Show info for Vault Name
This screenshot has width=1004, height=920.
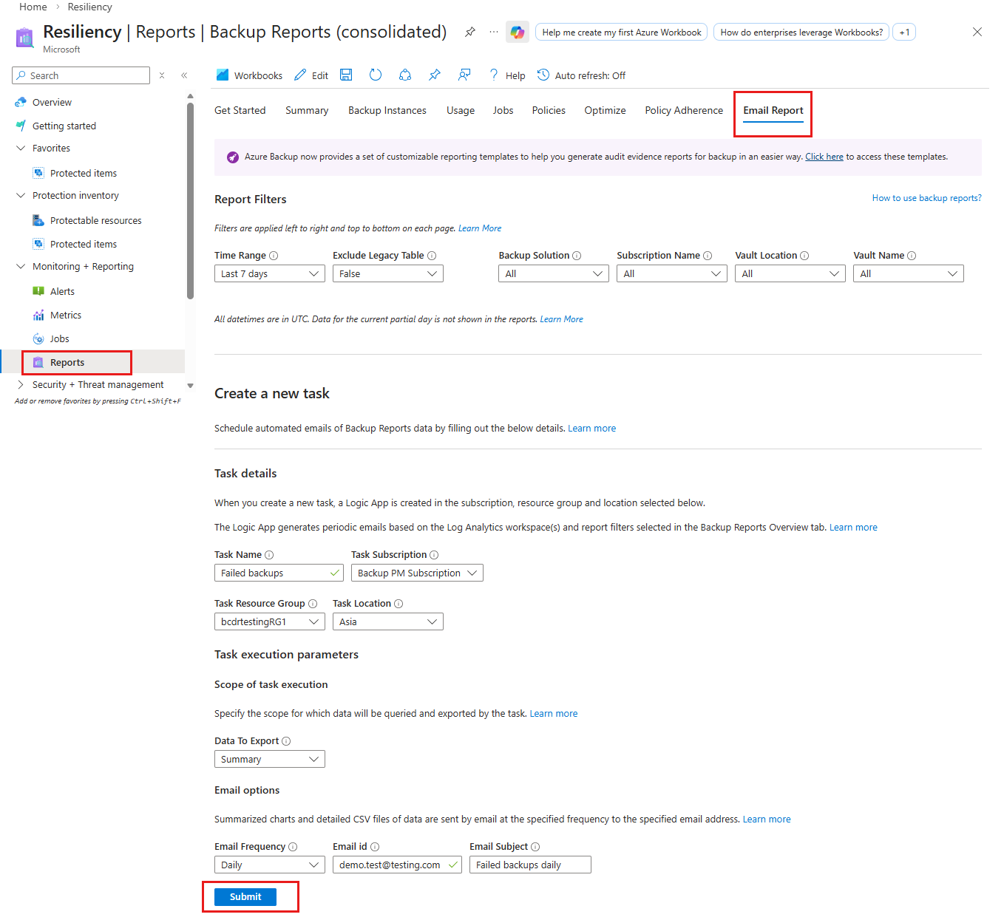(912, 256)
